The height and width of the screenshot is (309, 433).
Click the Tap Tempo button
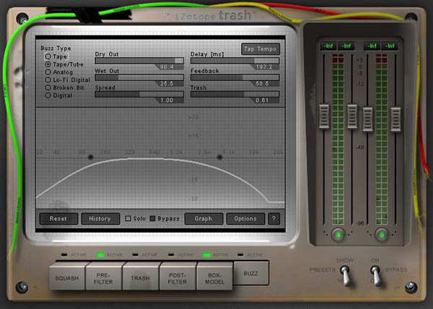(x=261, y=49)
